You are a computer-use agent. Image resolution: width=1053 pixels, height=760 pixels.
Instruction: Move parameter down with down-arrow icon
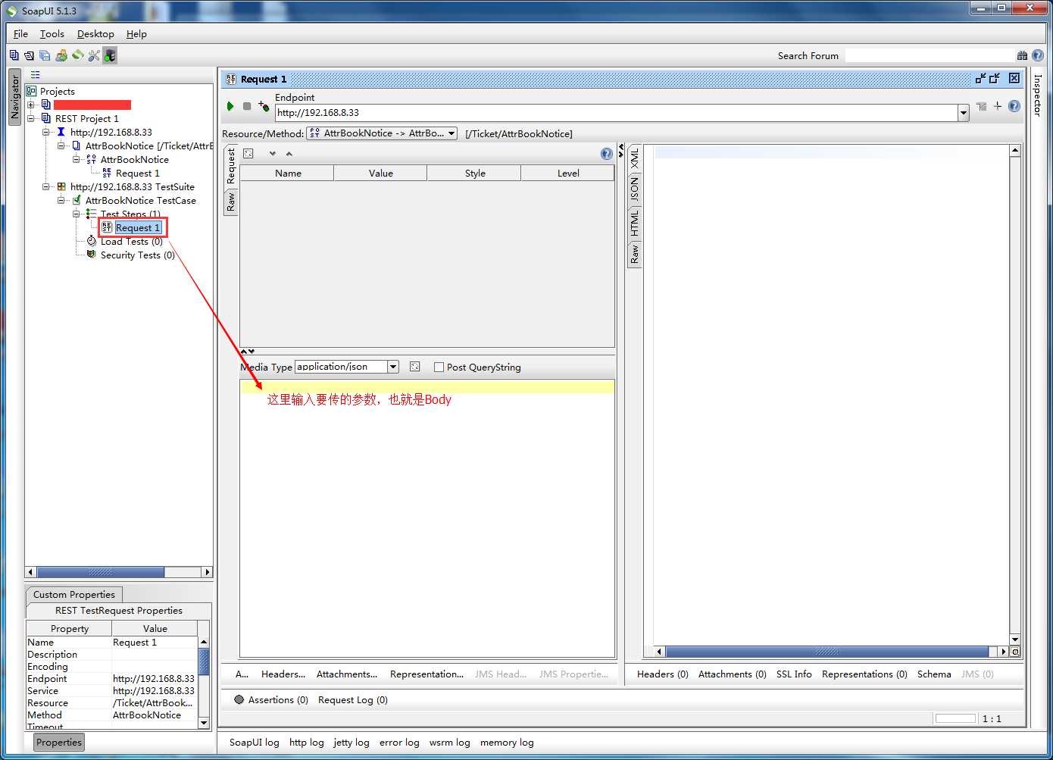pyautogui.click(x=273, y=154)
